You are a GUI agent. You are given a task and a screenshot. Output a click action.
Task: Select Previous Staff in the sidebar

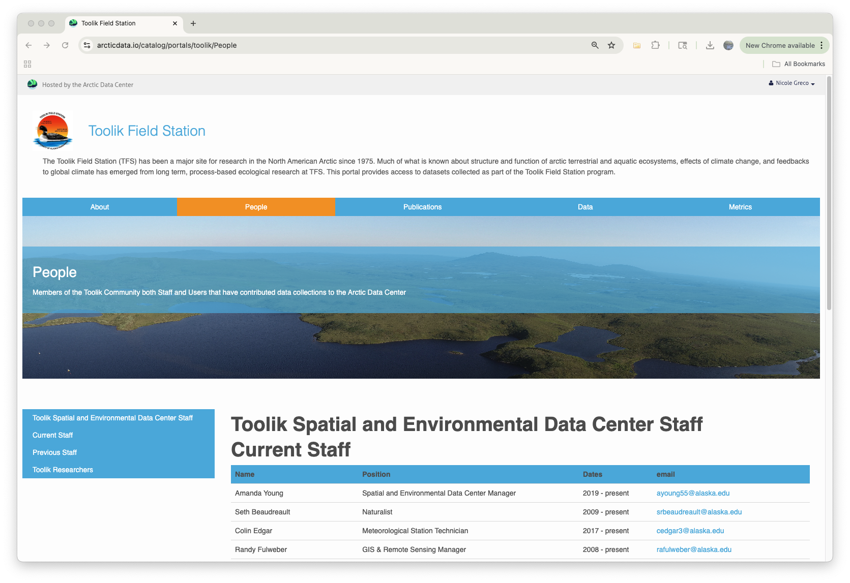tap(54, 452)
